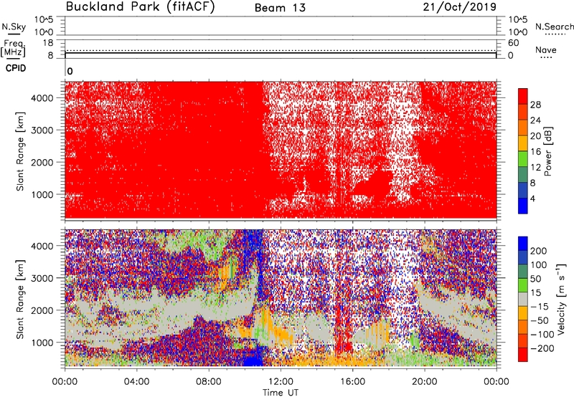Click the 'N.Sky' legend label
Image resolution: width=574 pixels, height=397 pixels.
click(14, 27)
